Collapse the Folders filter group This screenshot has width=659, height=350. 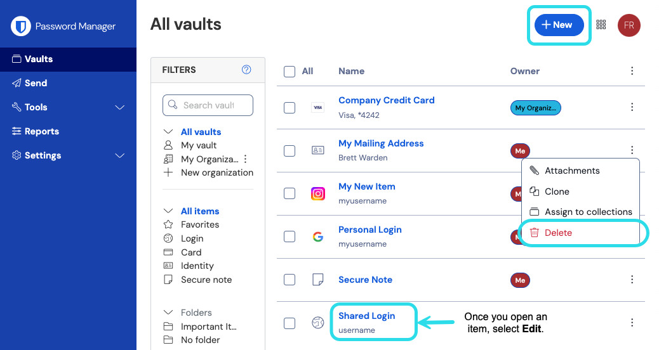click(x=168, y=313)
